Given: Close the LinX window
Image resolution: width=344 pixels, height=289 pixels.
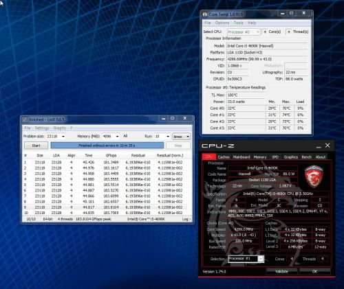Looking at the screenshot, I should pos(185,118).
